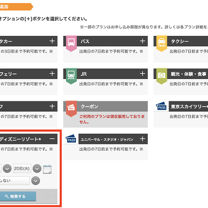Click the 20日(火) date field
This screenshot has height=208, width=208.
tap(22, 168)
